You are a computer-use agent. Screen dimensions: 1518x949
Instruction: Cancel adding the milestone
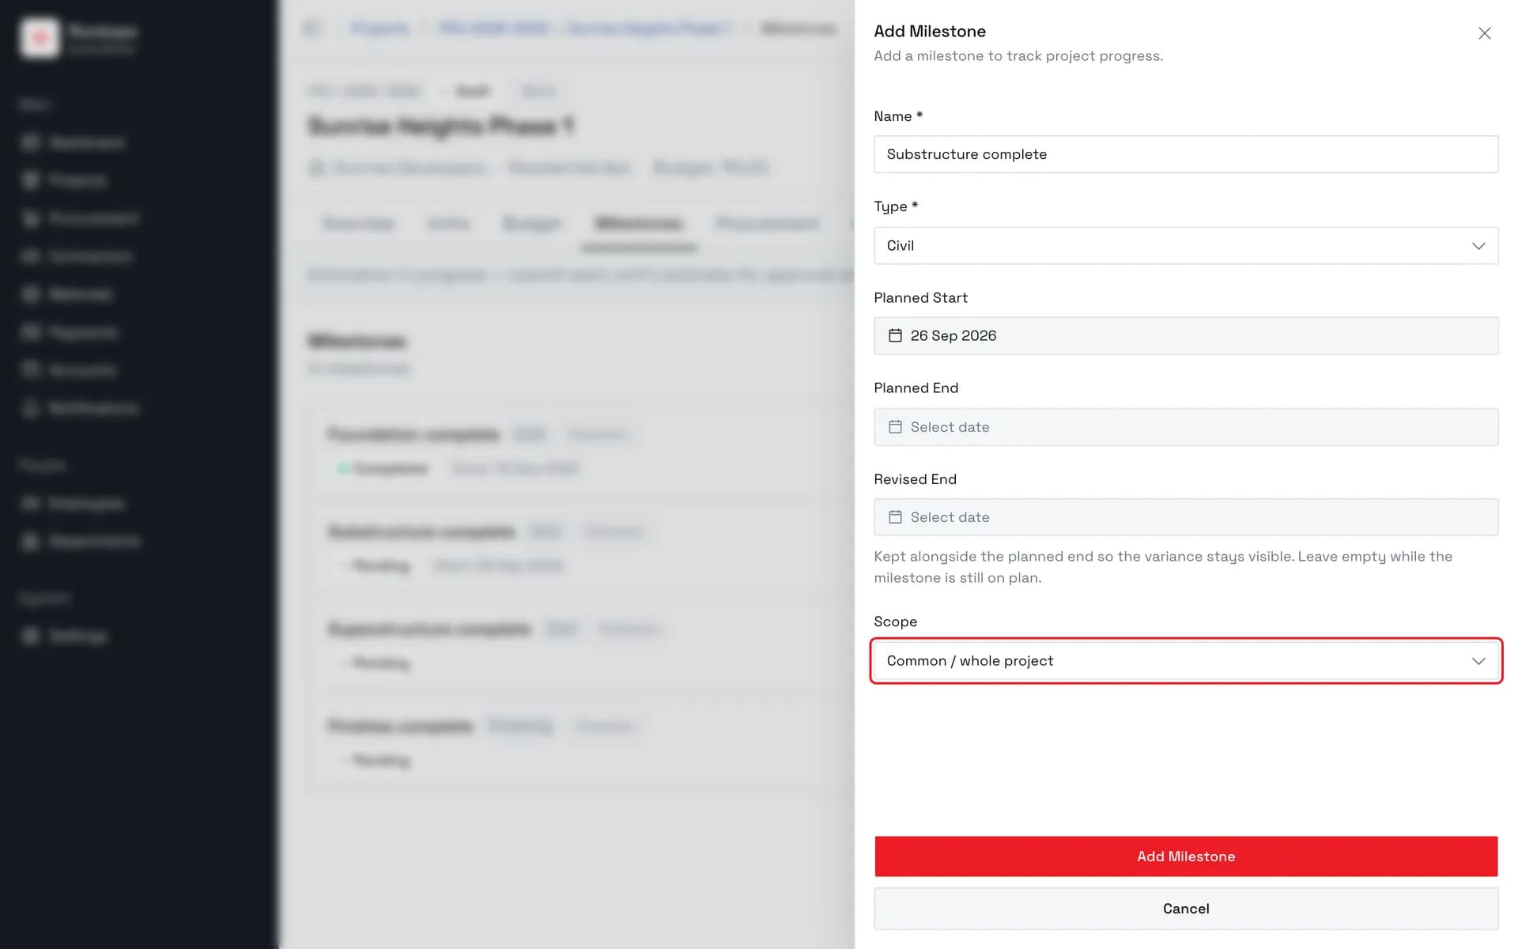[x=1186, y=909]
